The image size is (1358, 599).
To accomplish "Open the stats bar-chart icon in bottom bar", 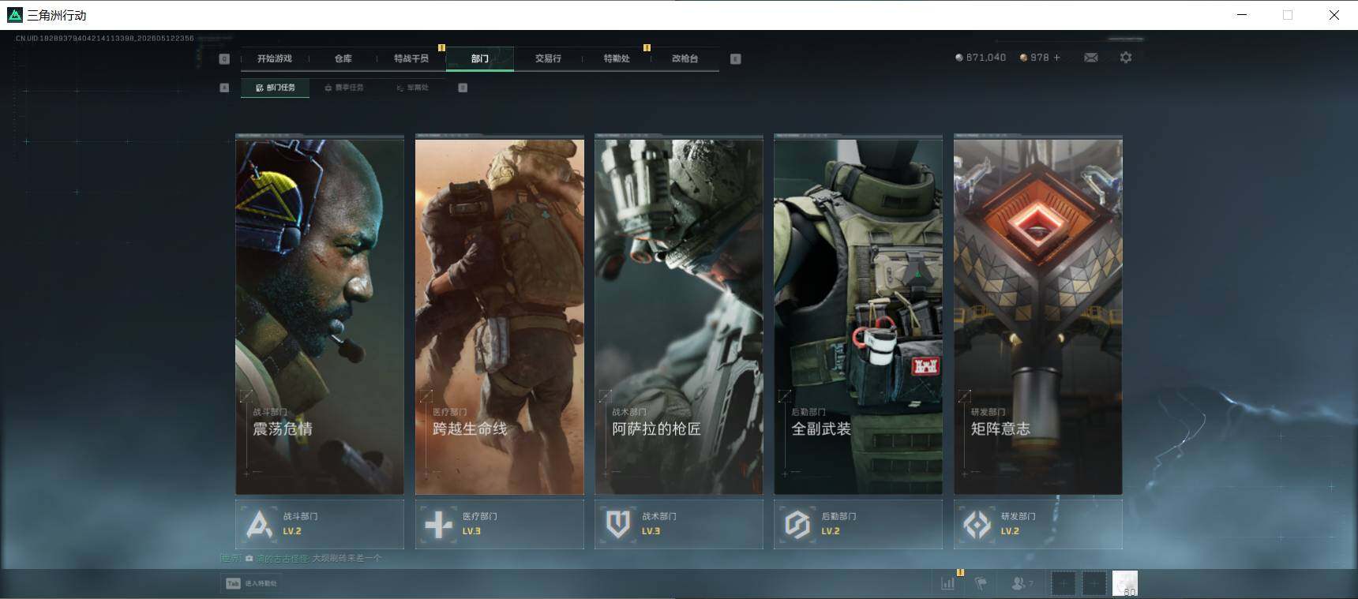I will [x=948, y=583].
